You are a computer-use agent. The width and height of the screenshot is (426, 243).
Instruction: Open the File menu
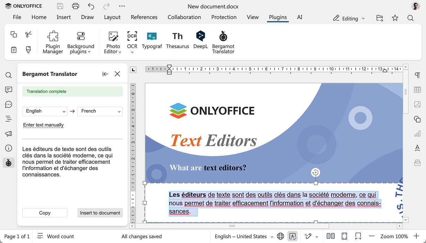[17, 17]
